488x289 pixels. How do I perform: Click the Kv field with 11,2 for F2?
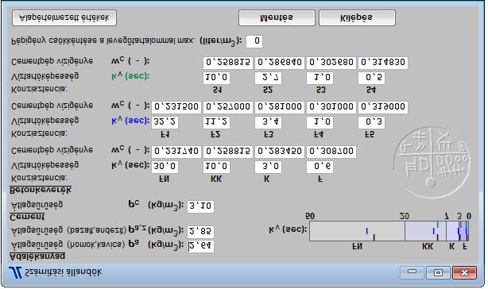click(x=217, y=122)
